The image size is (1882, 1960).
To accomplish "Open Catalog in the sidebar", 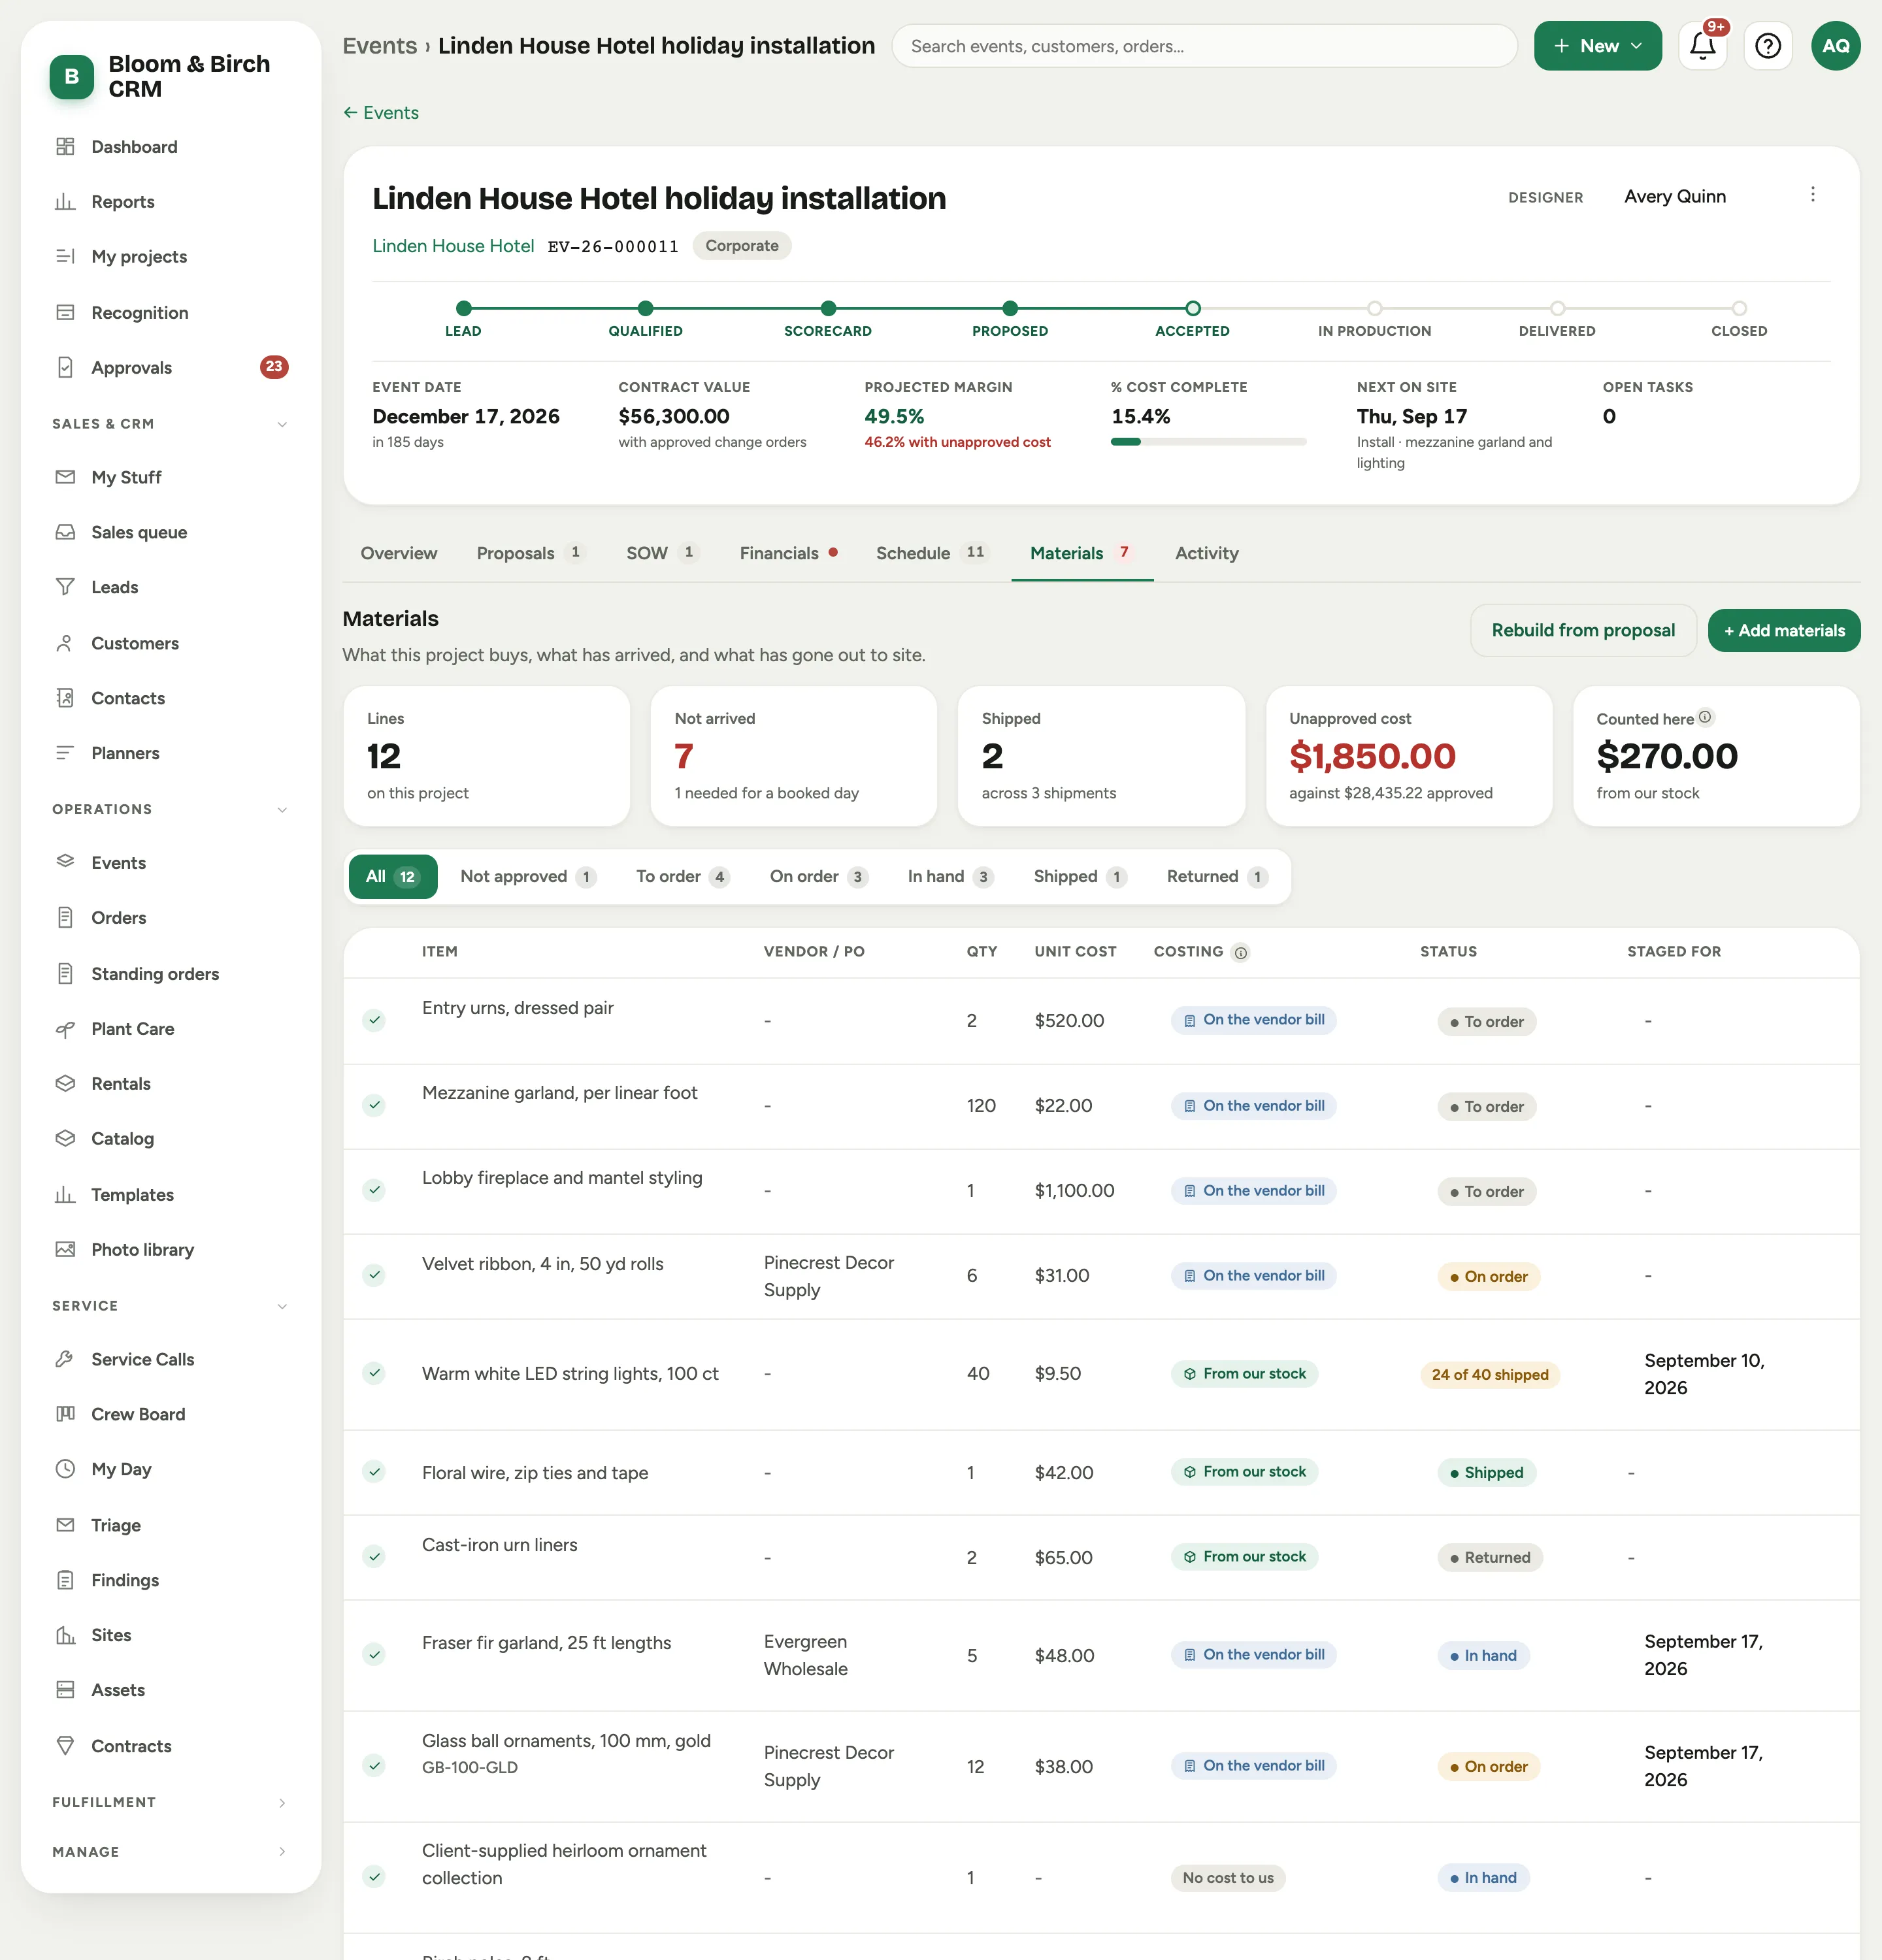I will 171,1139.
